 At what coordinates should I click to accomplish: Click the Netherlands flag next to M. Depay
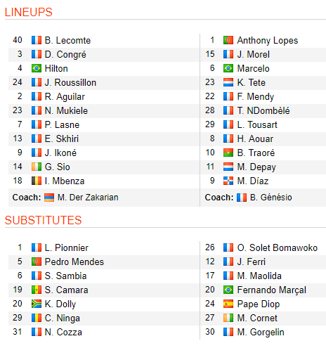click(228, 167)
